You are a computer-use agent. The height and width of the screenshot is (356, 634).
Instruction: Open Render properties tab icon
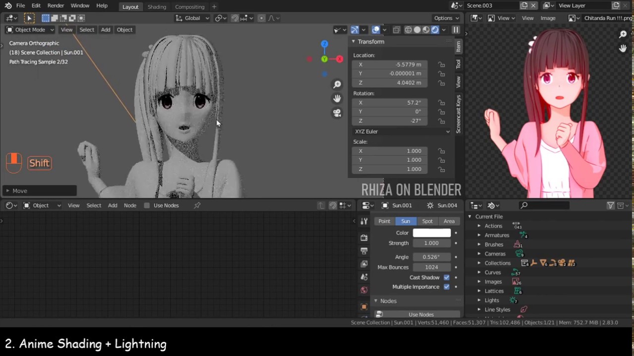(x=364, y=238)
